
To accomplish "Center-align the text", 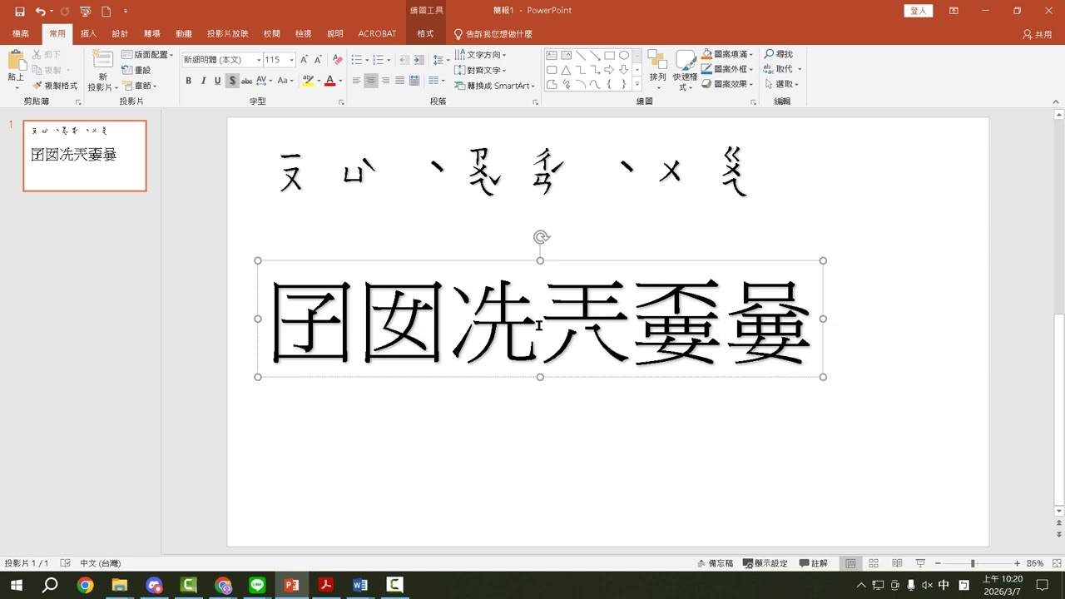I will click(371, 81).
